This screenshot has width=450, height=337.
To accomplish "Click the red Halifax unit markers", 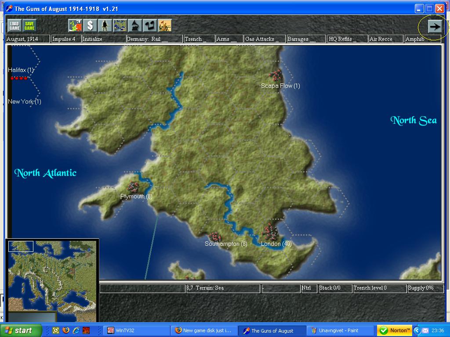I will pos(19,78).
